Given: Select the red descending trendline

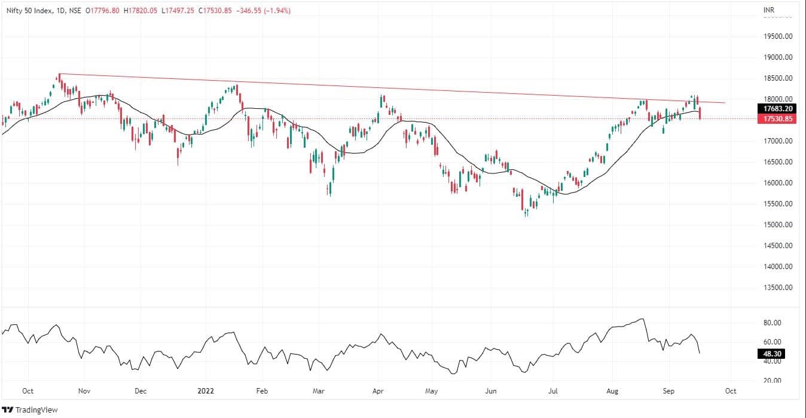Looking at the screenshot, I should [392, 89].
